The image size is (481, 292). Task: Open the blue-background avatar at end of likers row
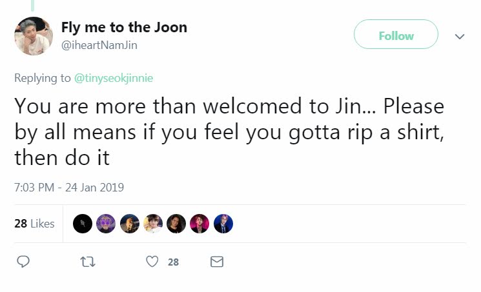point(223,224)
